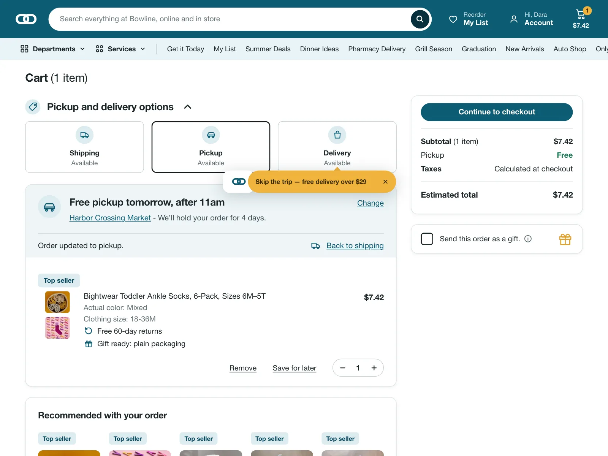
Task: Click the Recommended with your order heading
Action: (103, 415)
